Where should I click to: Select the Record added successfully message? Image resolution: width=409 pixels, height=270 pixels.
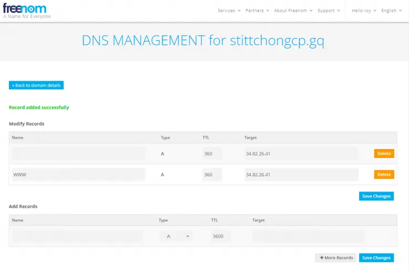39,107
